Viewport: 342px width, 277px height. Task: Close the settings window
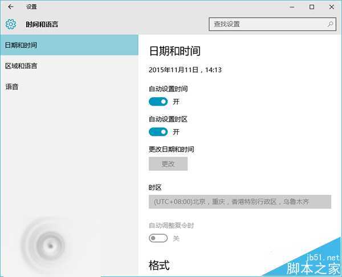point(332,7)
